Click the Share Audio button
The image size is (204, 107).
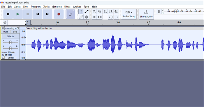[146, 14]
